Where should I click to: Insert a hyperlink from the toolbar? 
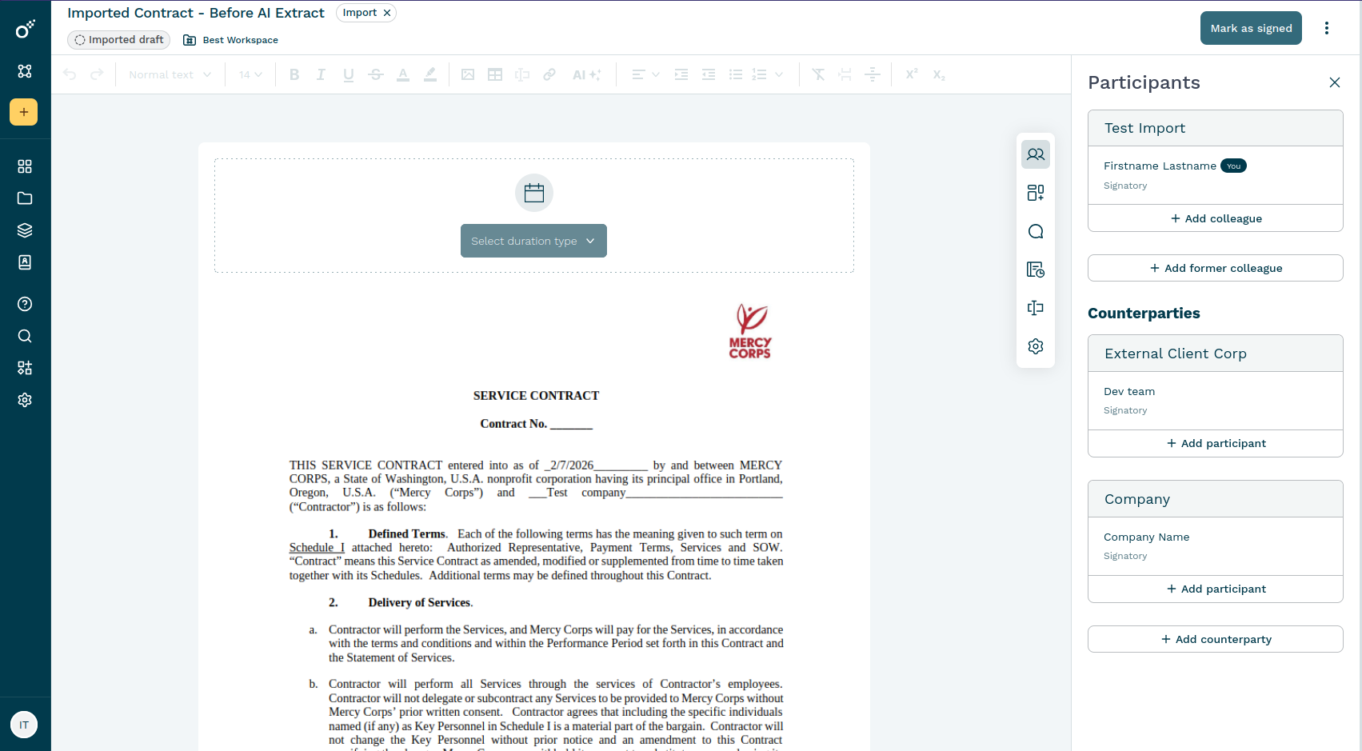point(549,74)
